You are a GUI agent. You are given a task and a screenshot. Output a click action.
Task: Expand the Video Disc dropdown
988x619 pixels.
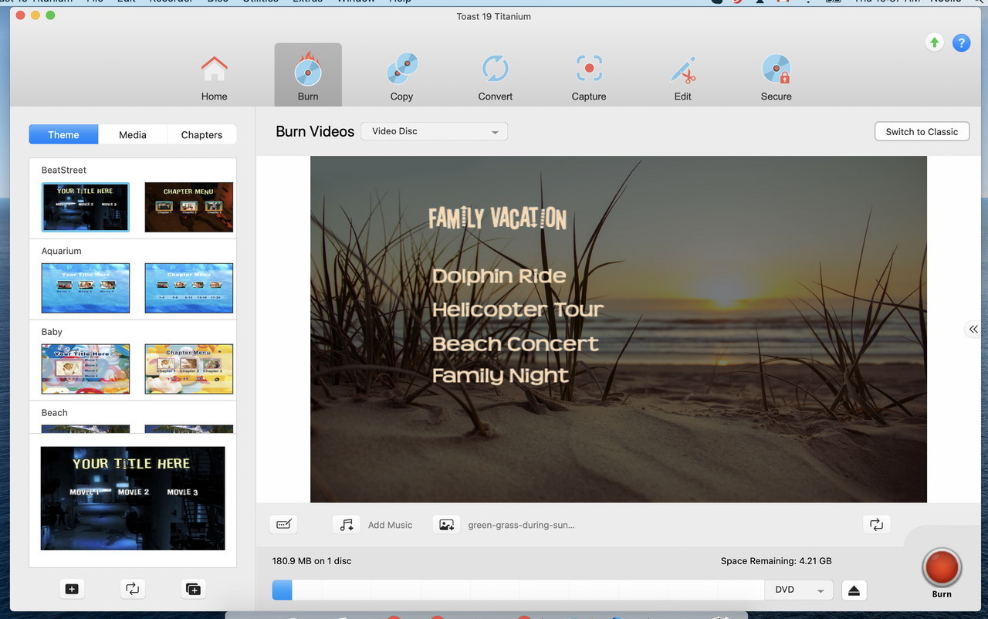pyautogui.click(x=435, y=132)
